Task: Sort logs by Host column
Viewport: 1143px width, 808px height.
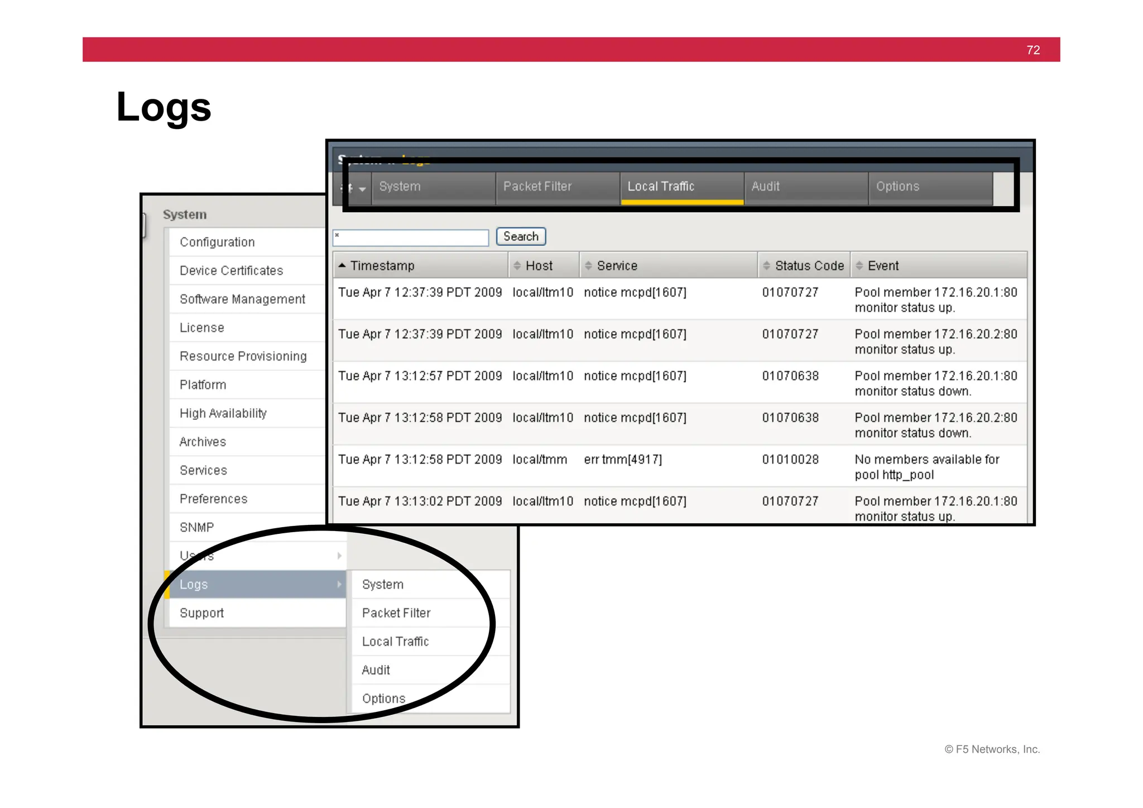Action: [x=544, y=266]
